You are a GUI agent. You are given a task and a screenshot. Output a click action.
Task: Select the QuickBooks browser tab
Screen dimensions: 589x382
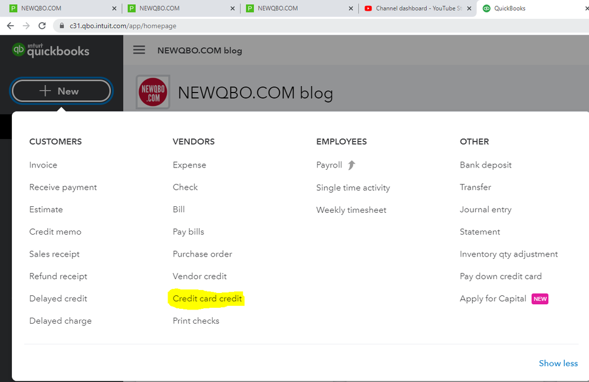534,8
